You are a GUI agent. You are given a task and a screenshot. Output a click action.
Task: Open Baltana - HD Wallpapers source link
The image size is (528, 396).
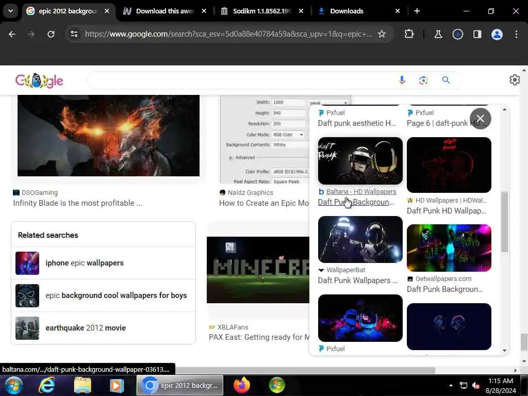(361, 192)
